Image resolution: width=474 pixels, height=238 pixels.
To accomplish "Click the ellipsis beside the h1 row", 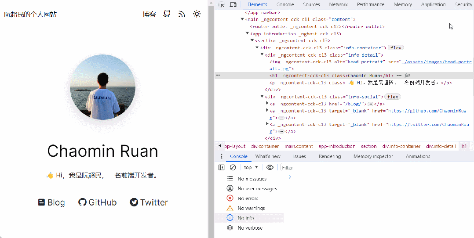I will pos(218,75).
